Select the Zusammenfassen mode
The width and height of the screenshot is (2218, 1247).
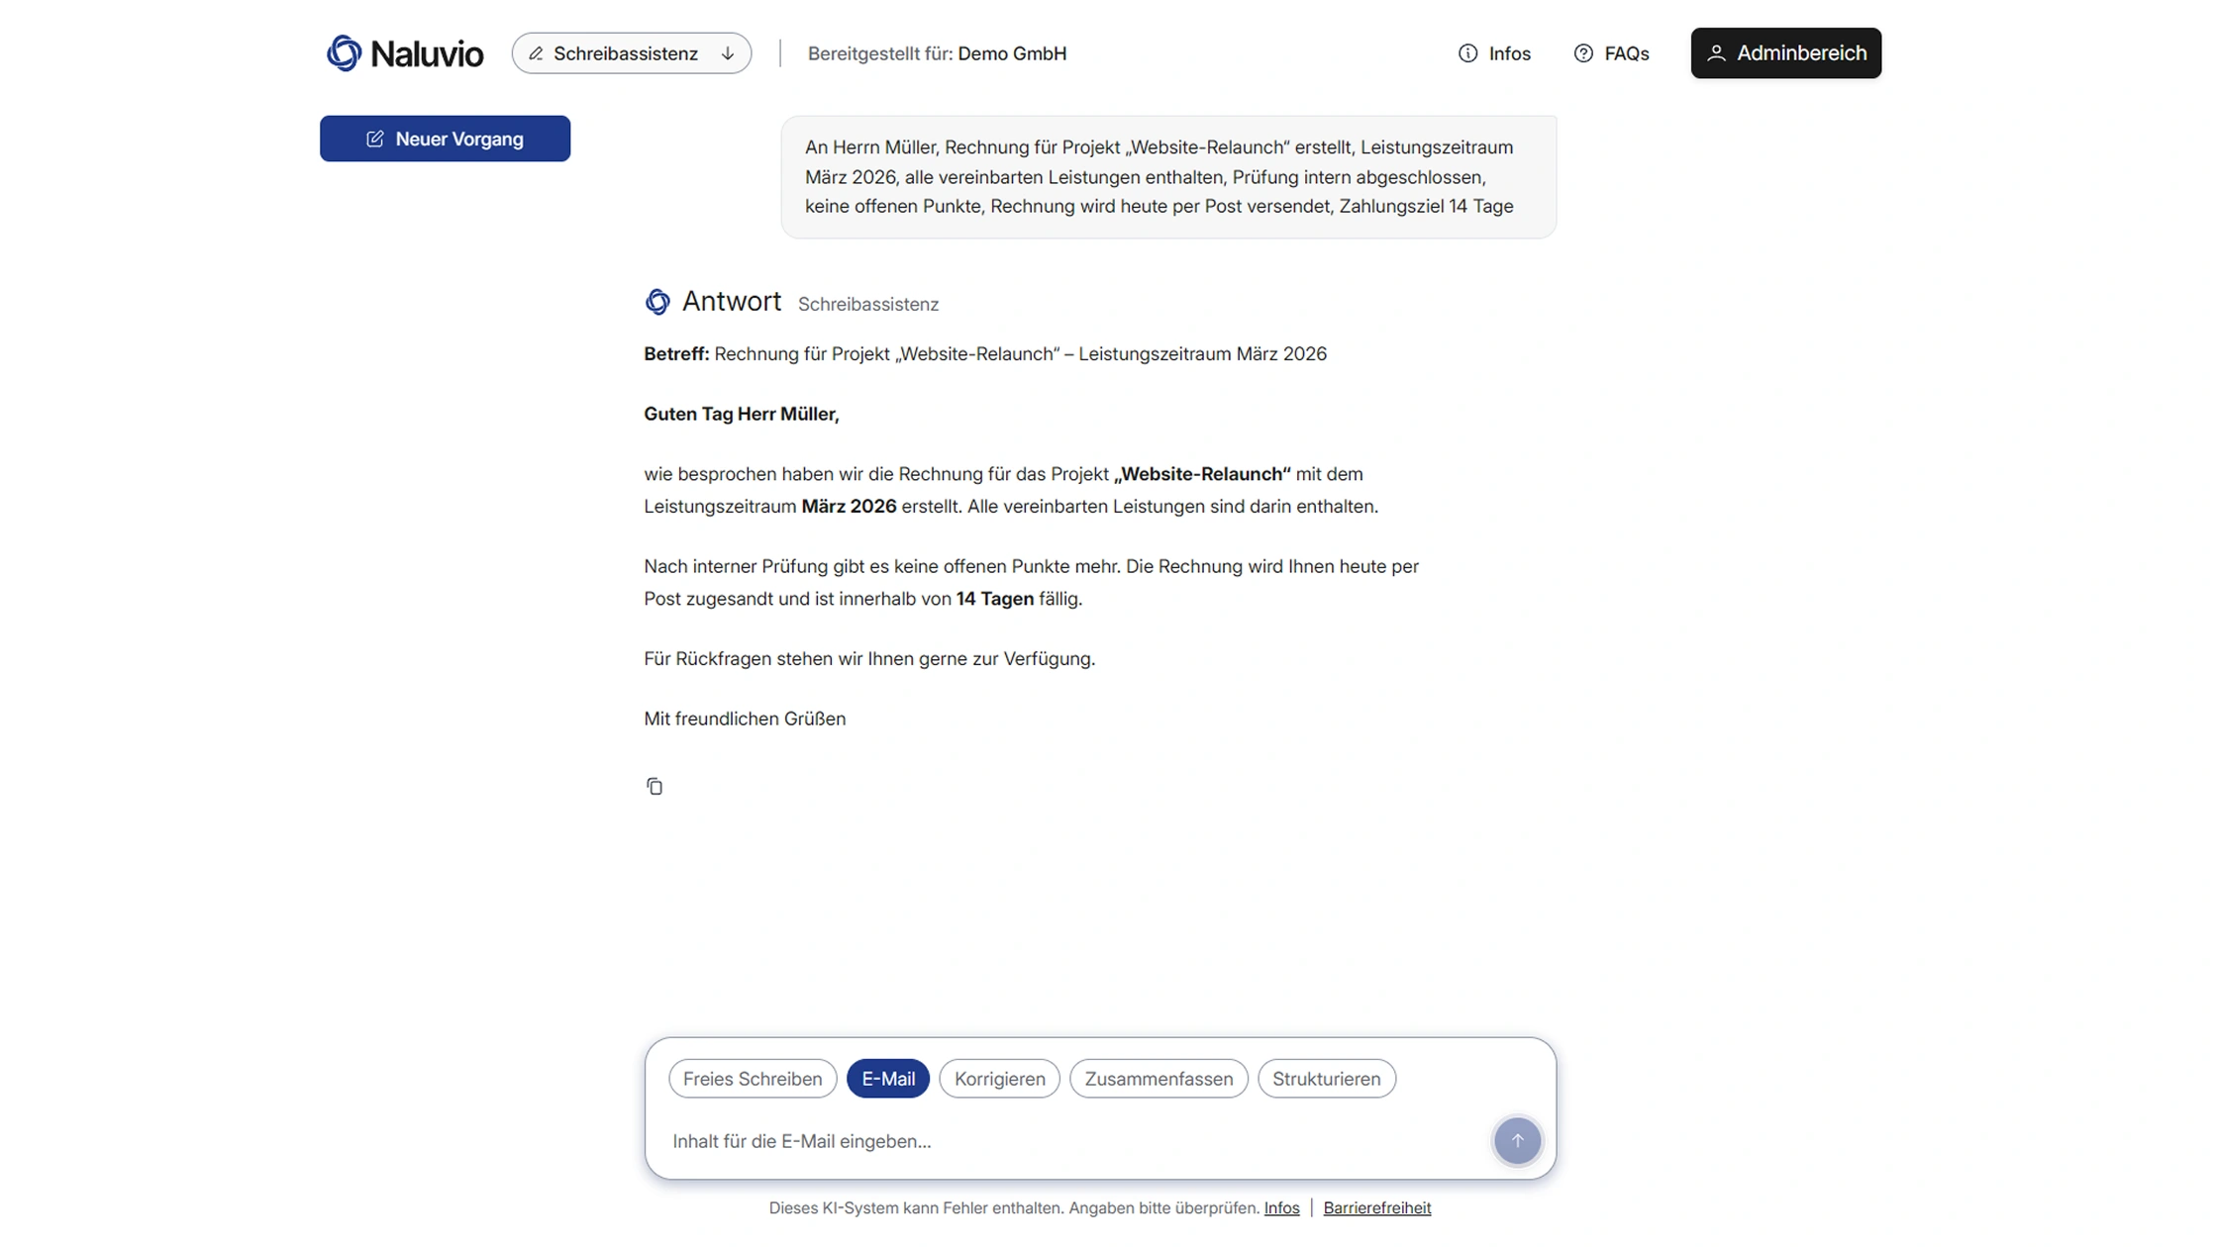1159,1079
